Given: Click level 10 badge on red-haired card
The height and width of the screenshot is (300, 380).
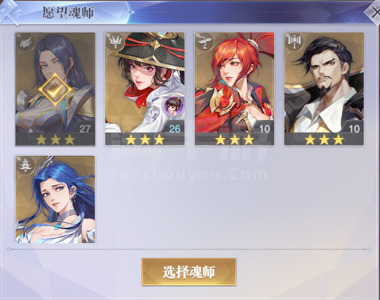Looking at the screenshot, I should 264,129.
